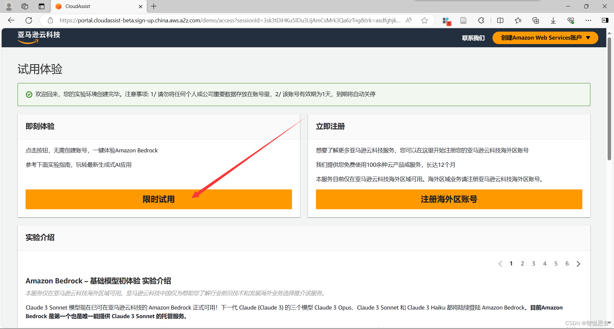614x329 pixels.
Task: Minimize the browser window
Action: (568, 6)
